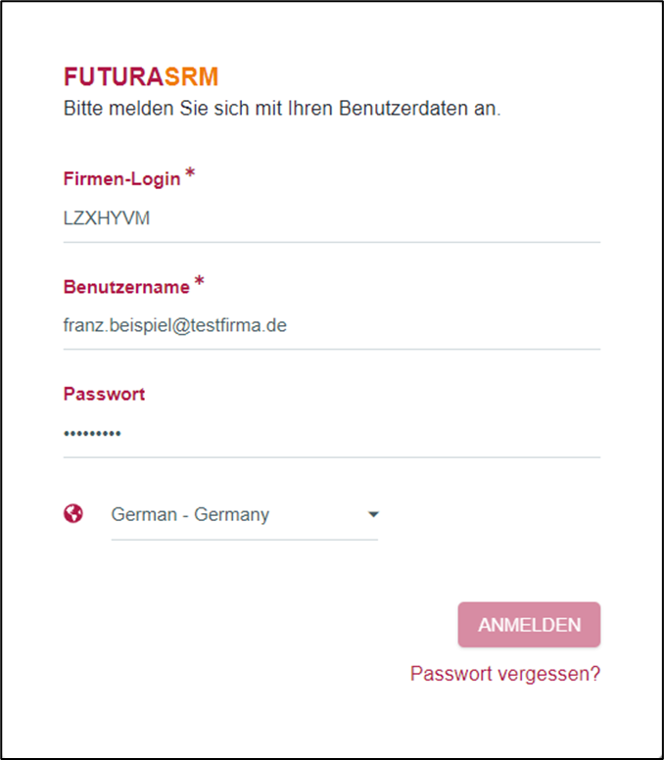Click the masked password dots
This screenshot has height=760, width=664.
[92, 433]
